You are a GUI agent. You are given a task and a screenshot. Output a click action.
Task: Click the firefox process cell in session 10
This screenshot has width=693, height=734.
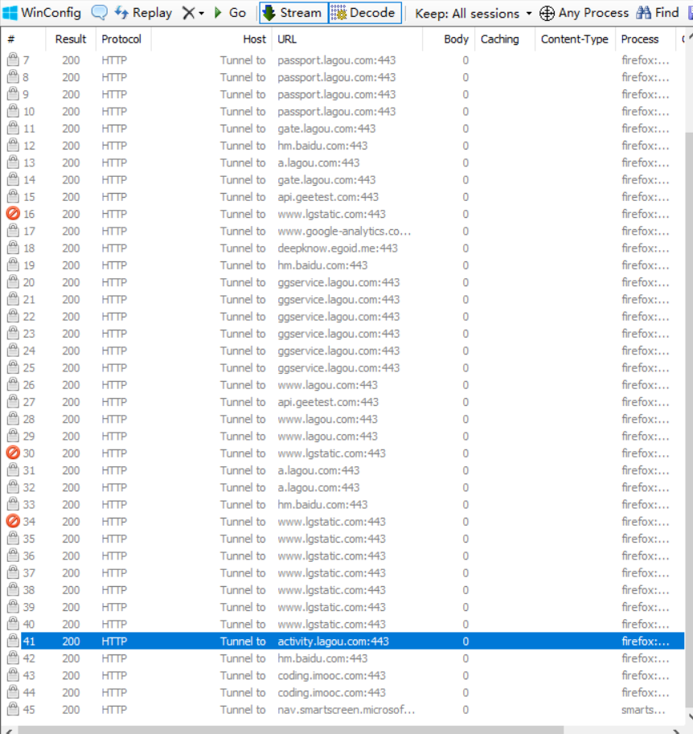[646, 112]
